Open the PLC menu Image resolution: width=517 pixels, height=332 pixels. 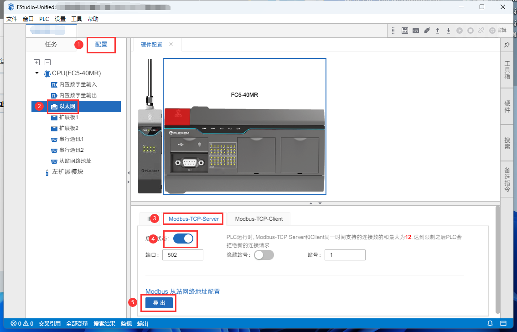point(44,19)
